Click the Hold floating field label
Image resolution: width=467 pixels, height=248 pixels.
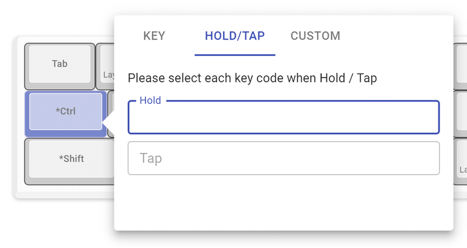coord(150,100)
